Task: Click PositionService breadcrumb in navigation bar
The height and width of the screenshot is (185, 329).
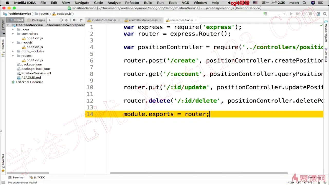Action: click(17, 14)
